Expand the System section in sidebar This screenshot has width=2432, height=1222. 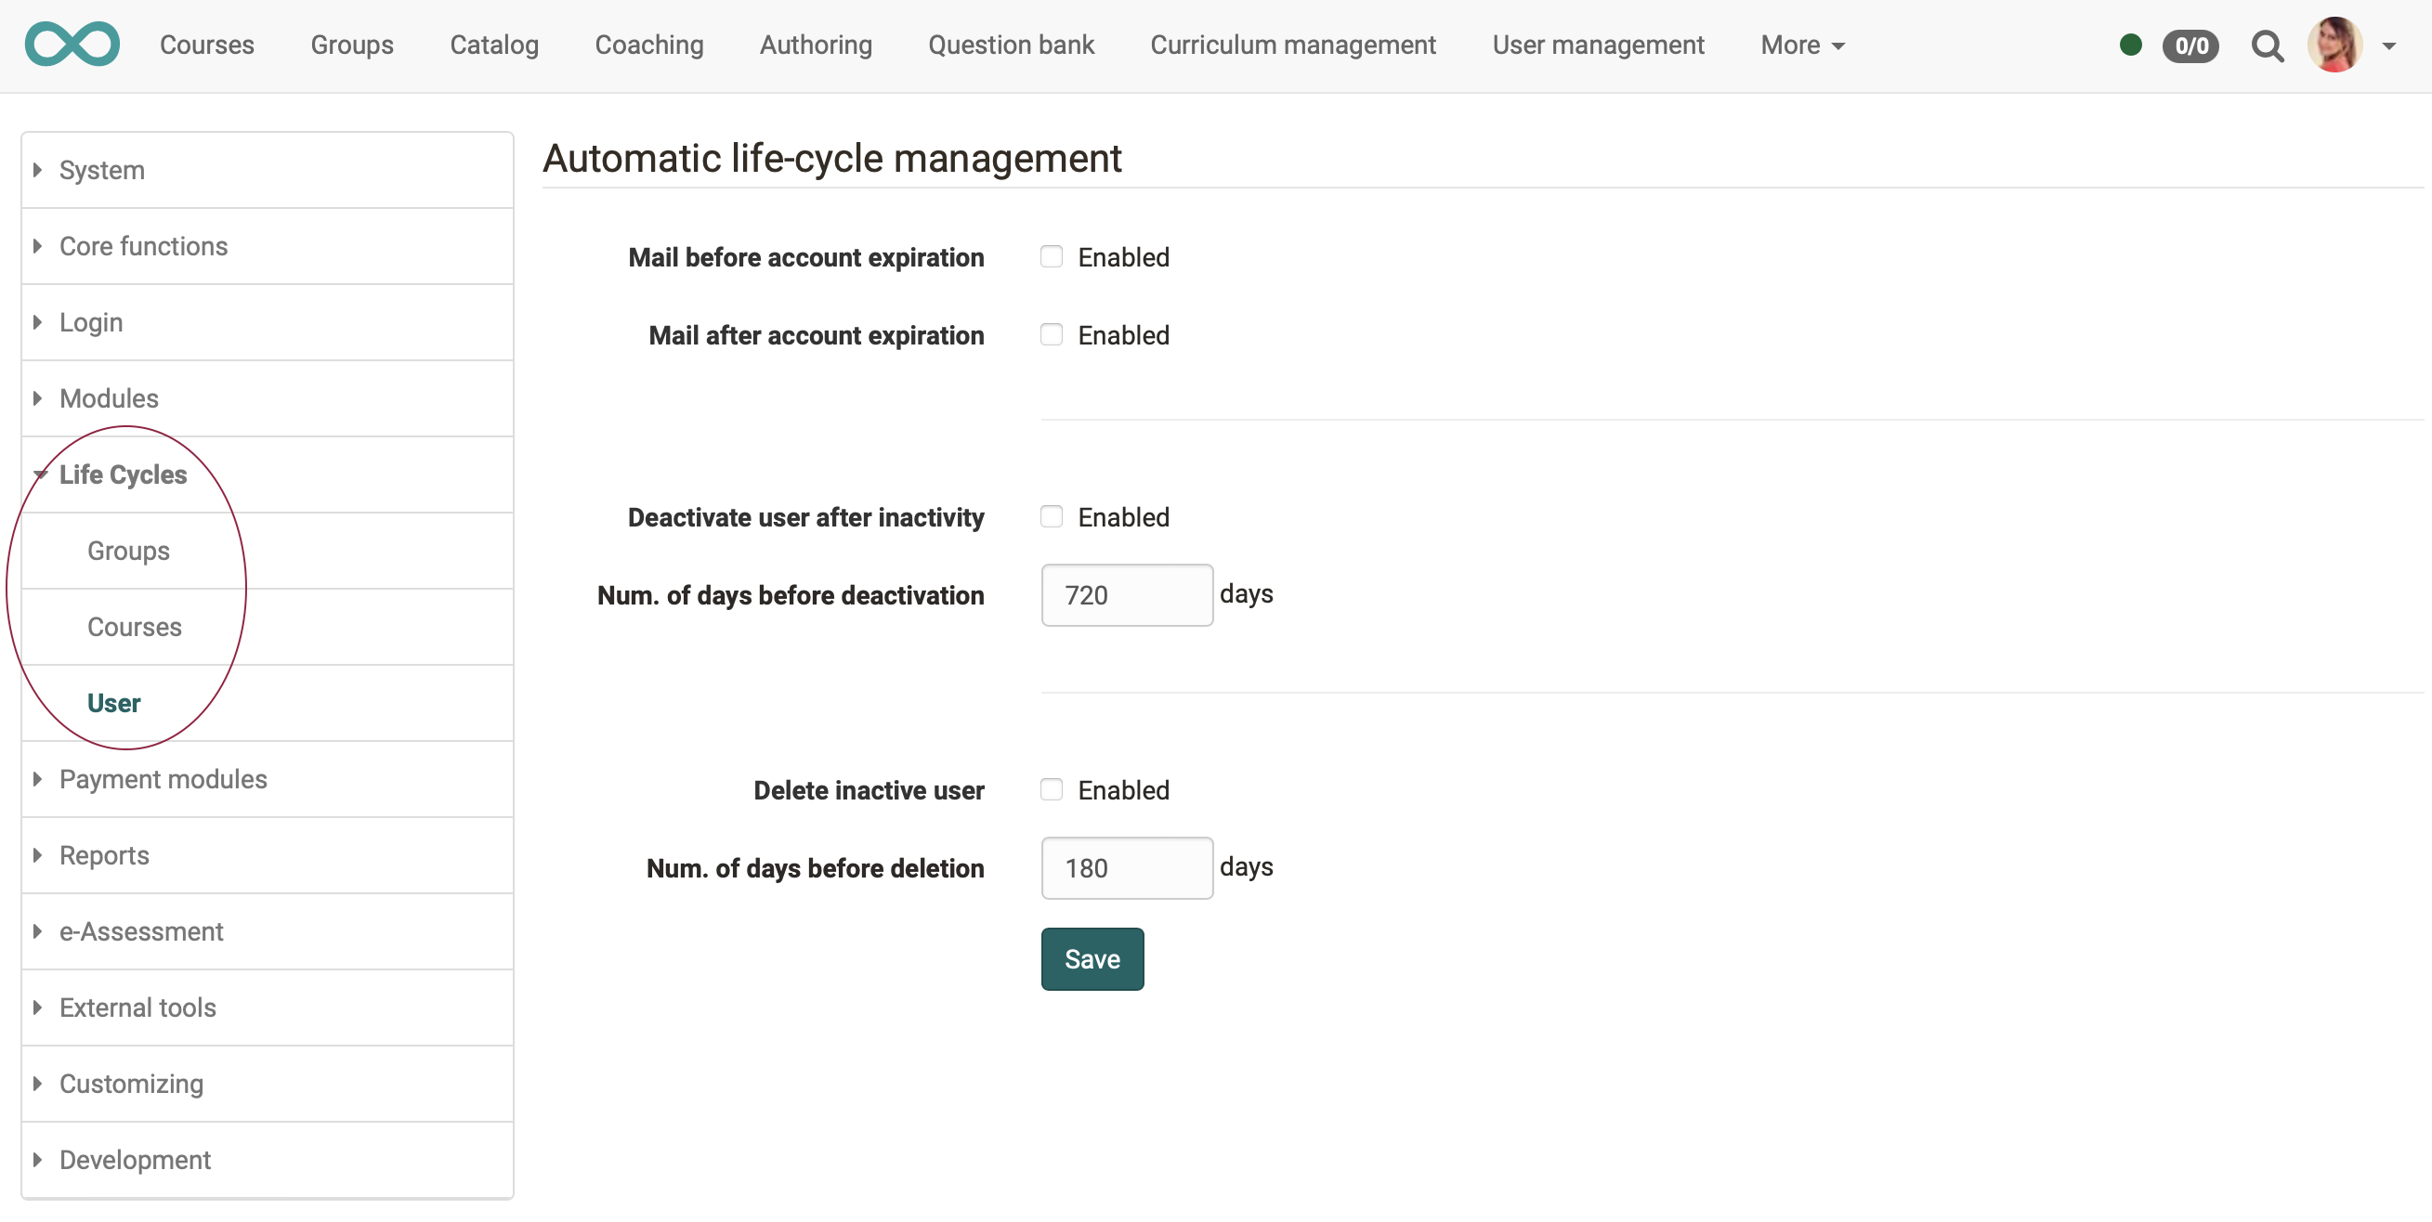tap(102, 170)
